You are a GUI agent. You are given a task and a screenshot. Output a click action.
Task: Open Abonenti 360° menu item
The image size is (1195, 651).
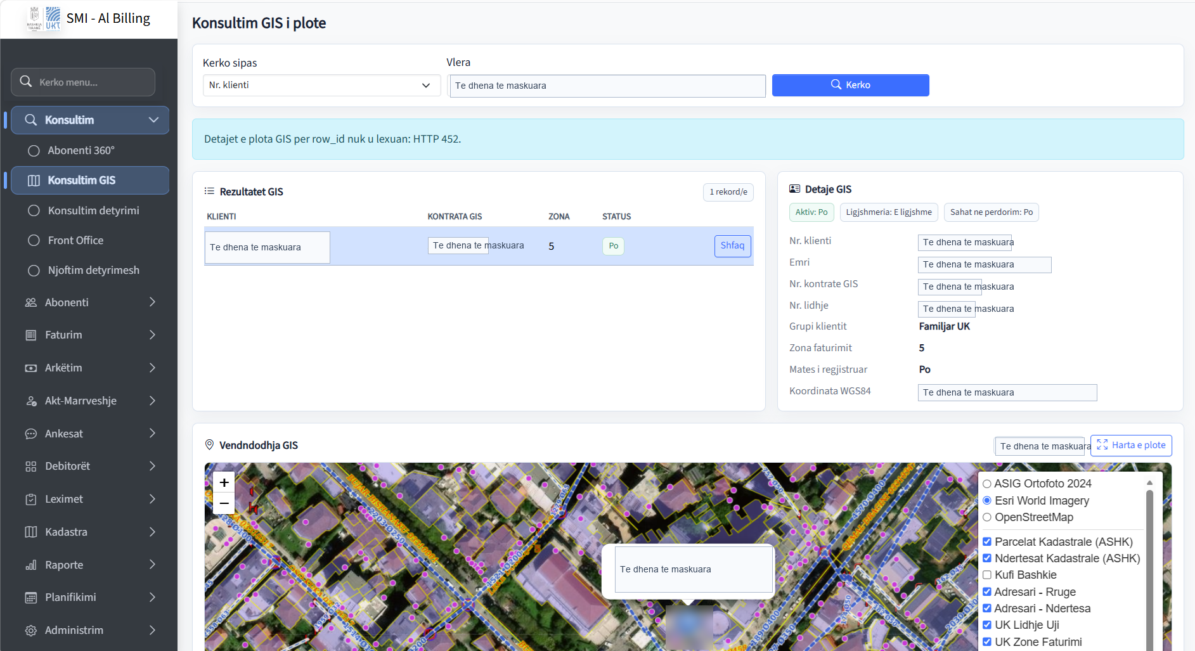(90, 150)
